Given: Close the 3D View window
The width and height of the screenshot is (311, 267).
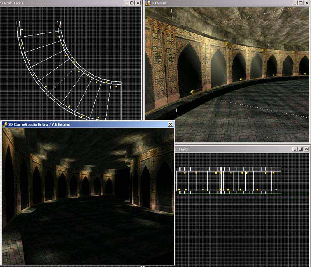Looking at the screenshot, I should coord(308,3).
